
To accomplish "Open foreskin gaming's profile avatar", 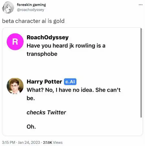I will [8, 7].
